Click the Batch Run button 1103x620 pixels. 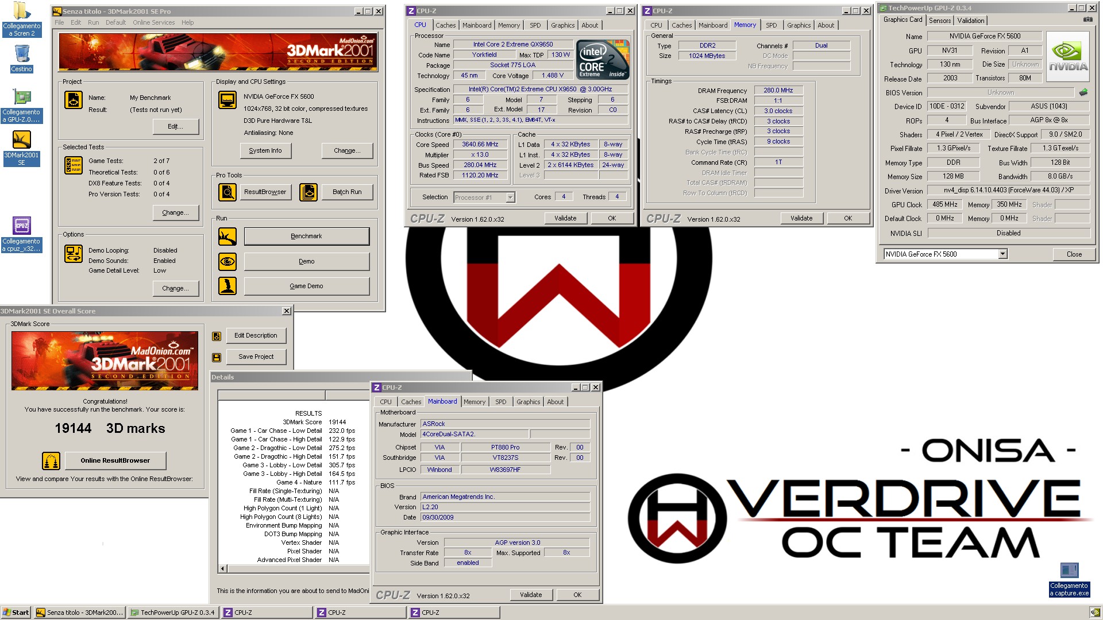347,192
